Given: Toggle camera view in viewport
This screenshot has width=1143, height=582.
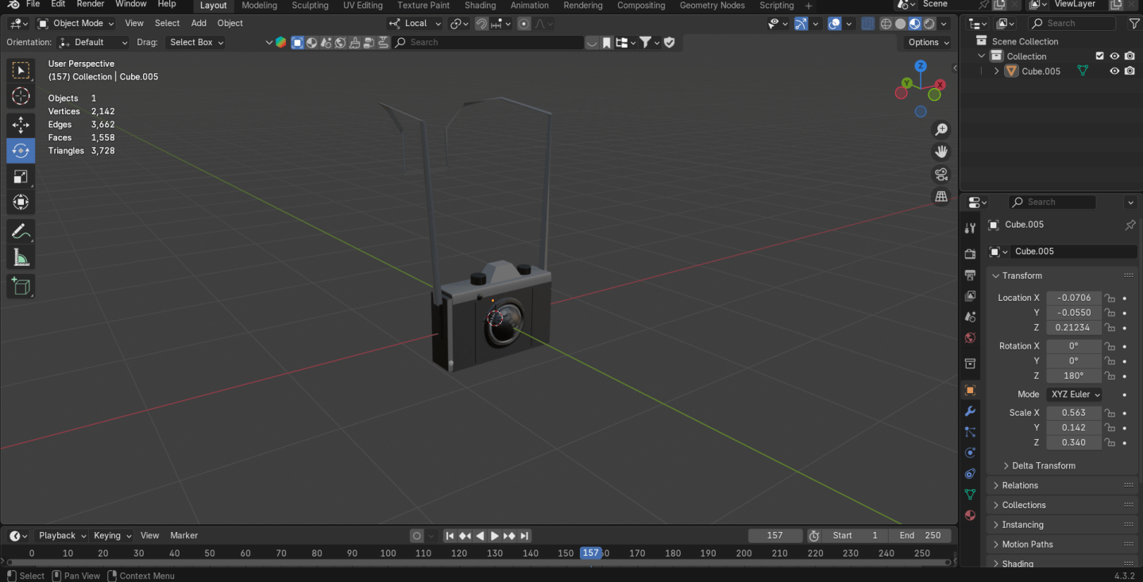Looking at the screenshot, I should 941,174.
